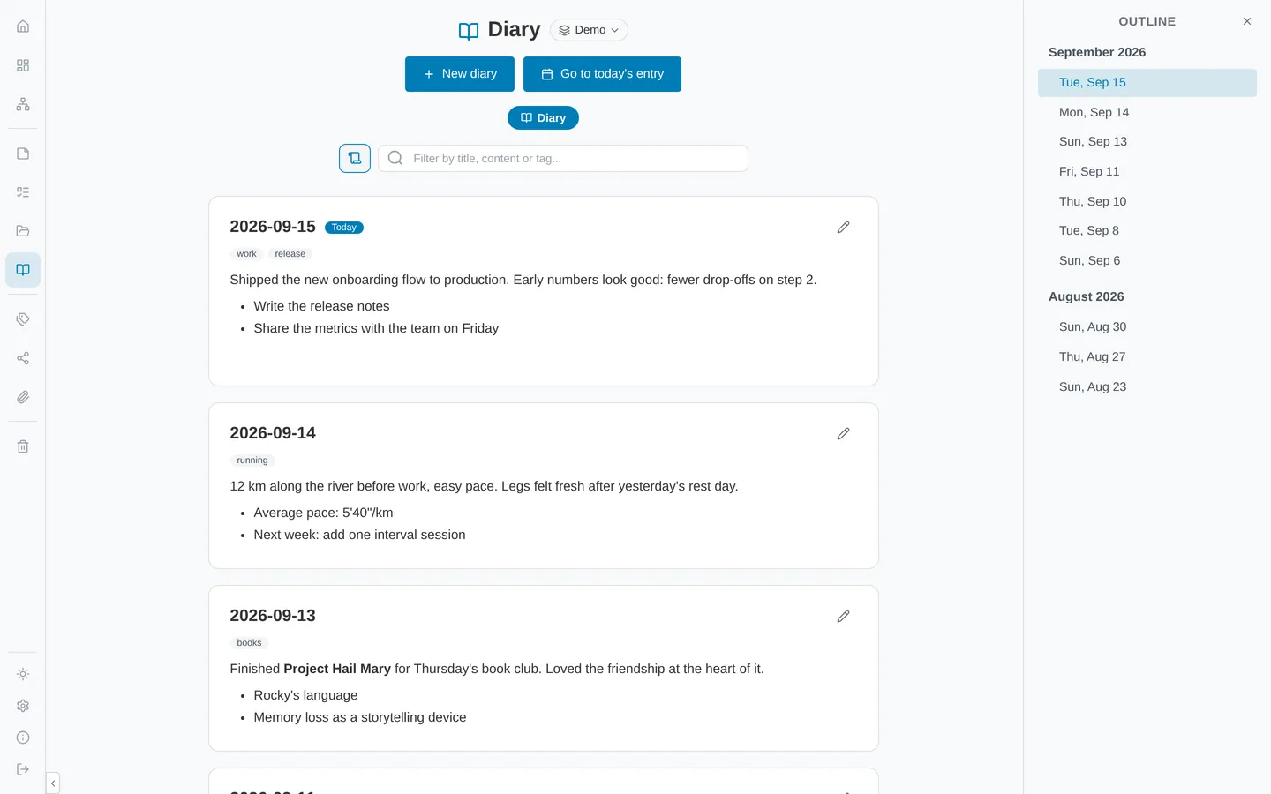Screen dimensions: 1271x794
Task: Click 'Next week: add one interval session' bullet
Action: pos(359,535)
